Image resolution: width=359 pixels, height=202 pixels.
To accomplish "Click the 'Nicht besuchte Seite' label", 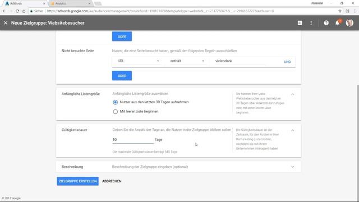I will pos(77,51).
